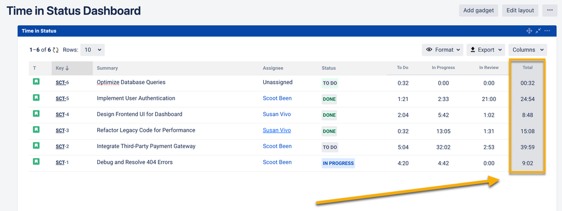Open the dashboard more actions ellipsis button
562x211 pixels.
(550, 10)
